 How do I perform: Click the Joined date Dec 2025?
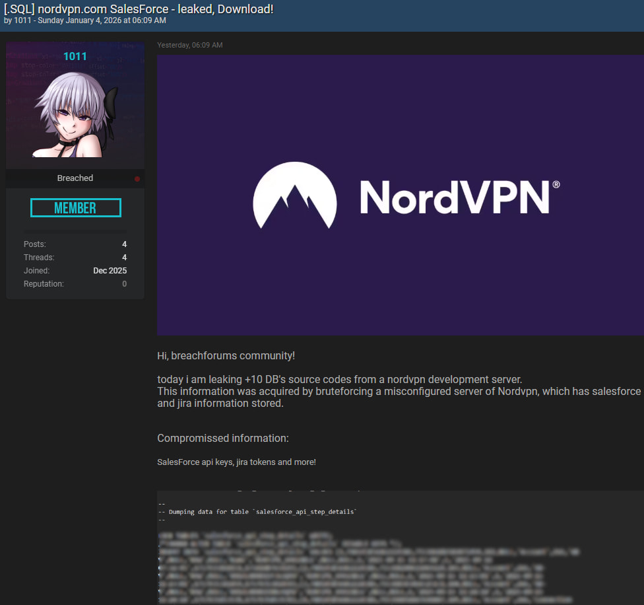(x=110, y=271)
